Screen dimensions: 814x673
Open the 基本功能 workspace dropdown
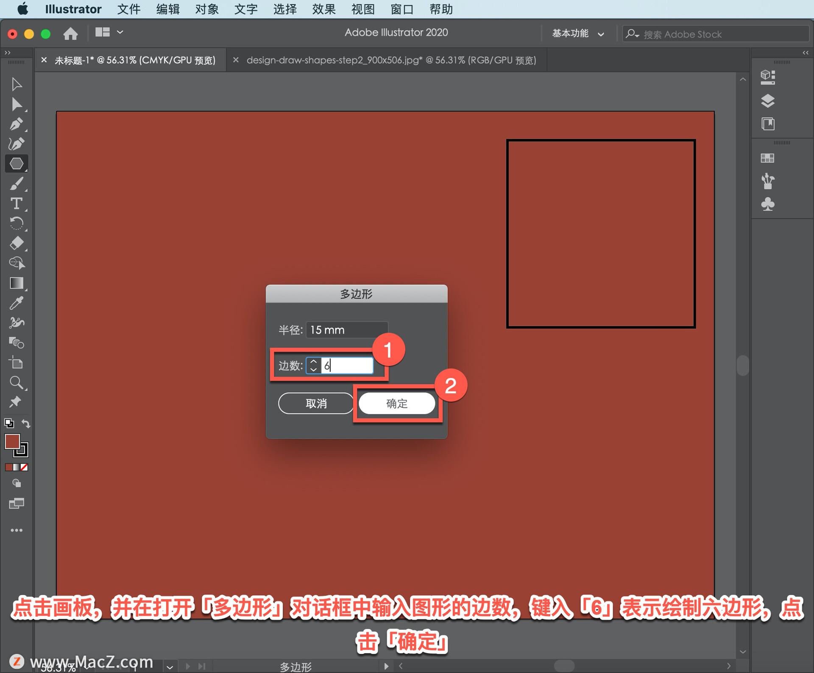click(x=578, y=33)
